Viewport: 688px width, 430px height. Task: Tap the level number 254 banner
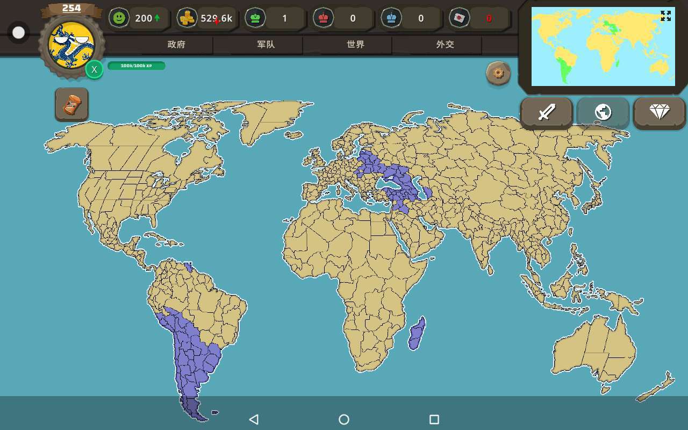(x=71, y=8)
